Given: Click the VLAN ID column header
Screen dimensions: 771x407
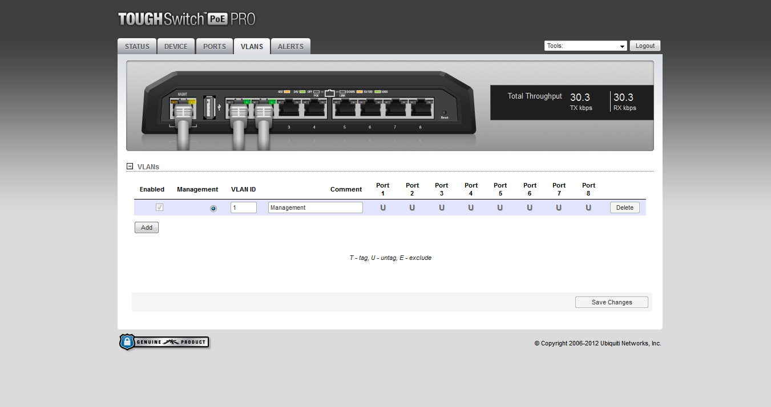Looking at the screenshot, I should point(243,189).
